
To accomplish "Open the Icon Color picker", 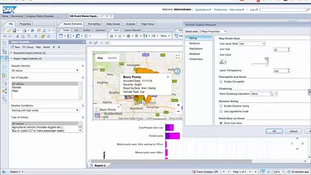I will pos(223,62).
